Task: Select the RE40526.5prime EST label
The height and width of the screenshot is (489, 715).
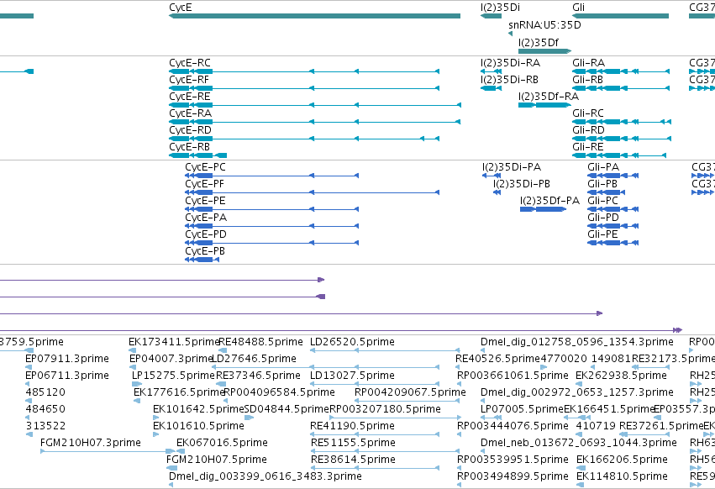Action: click(x=497, y=359)
